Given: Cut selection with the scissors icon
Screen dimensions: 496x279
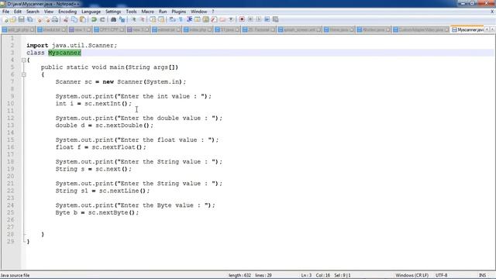Looking at the screenshot, I should 66,19.
